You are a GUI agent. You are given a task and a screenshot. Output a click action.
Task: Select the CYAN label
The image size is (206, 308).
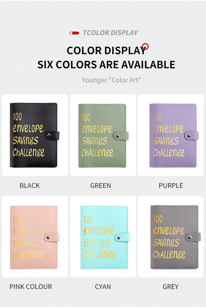tap(103, 286)
